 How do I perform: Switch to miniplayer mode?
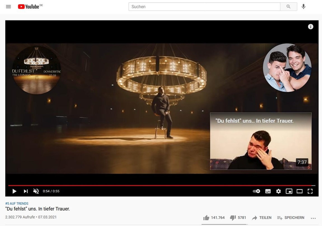[x=289, y=191]
